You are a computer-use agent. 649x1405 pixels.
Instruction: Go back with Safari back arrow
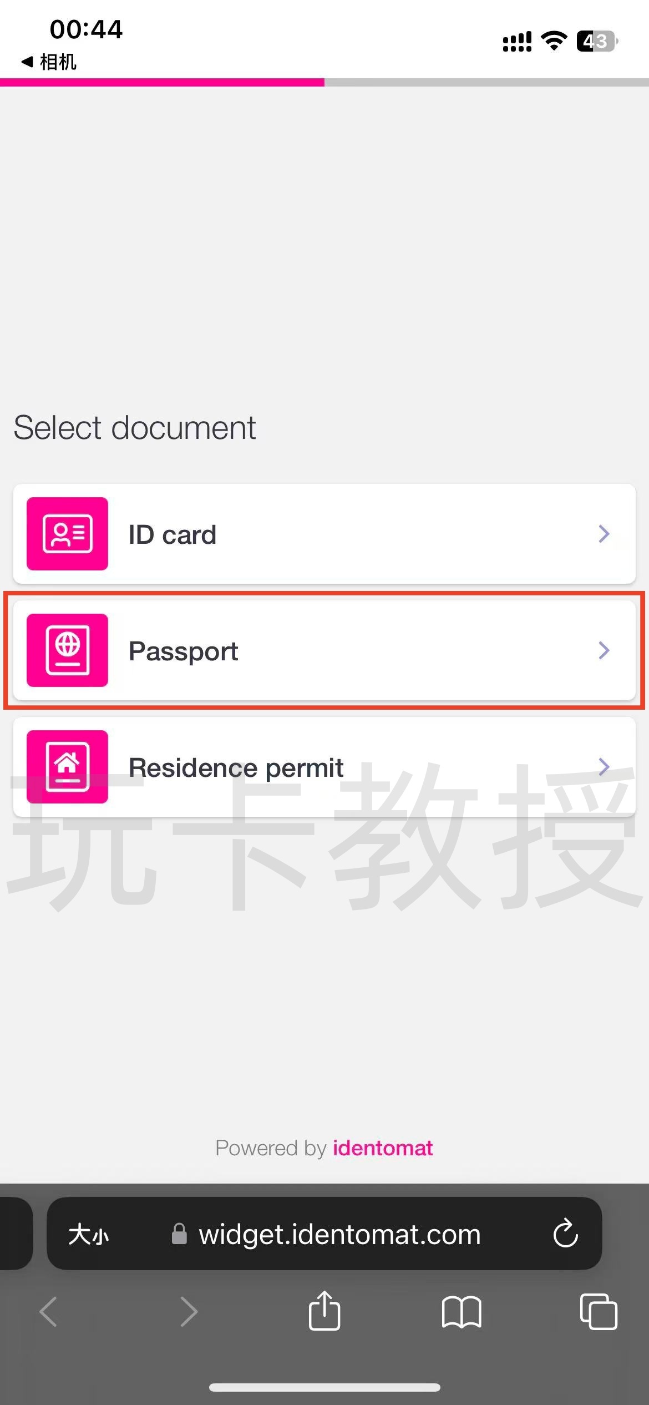pos(49,1312)
